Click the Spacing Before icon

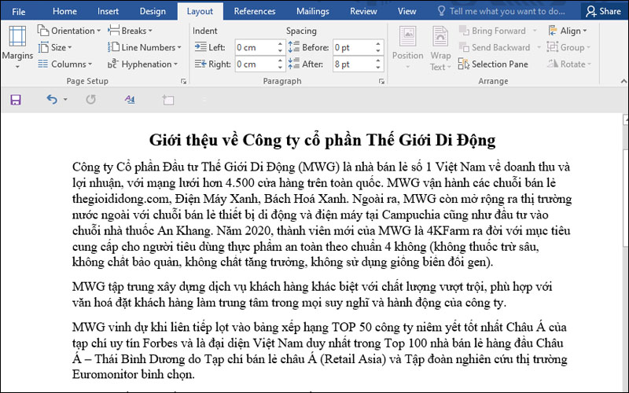[293, 47]
